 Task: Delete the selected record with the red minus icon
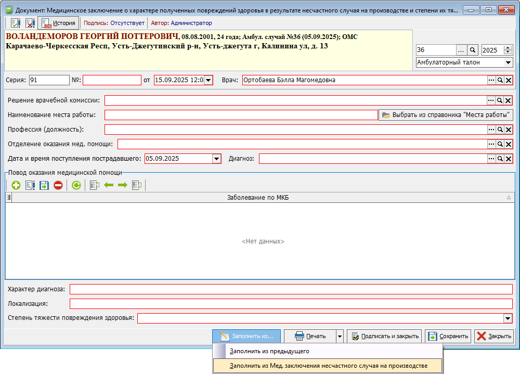tap(58, 185)
